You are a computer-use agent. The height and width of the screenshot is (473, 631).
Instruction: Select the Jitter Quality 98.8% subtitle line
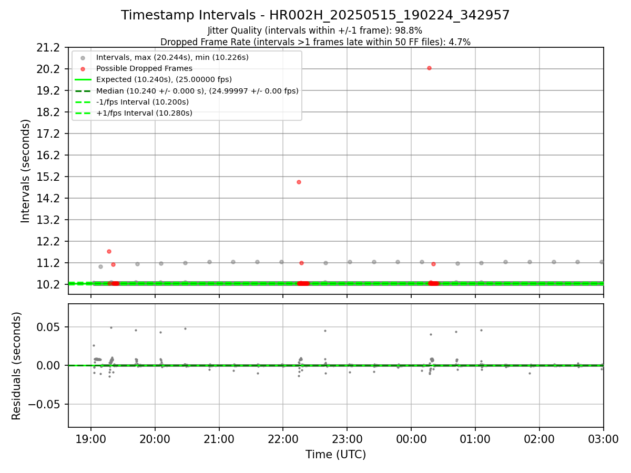(x=315, y=30)
